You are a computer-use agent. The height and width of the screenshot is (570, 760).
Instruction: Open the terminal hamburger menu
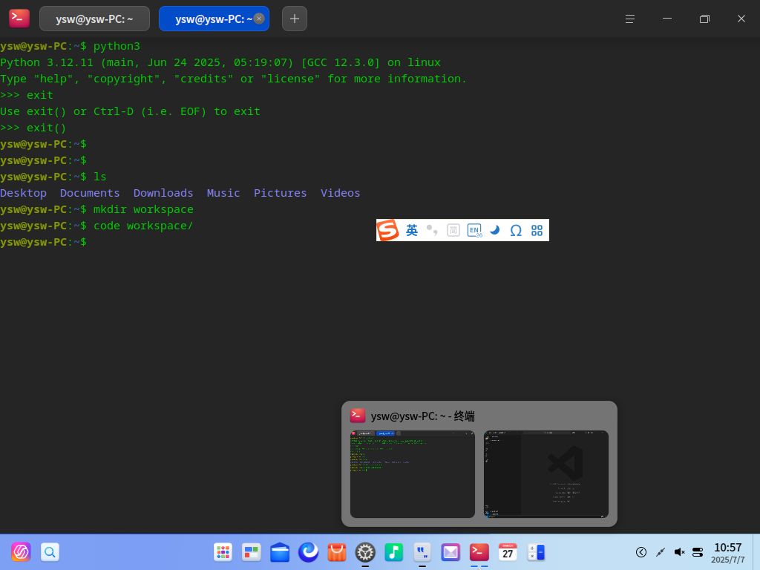629,19
